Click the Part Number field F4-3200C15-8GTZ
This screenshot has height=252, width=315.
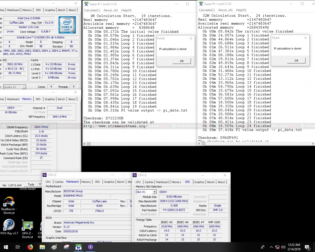coord(174,210)
